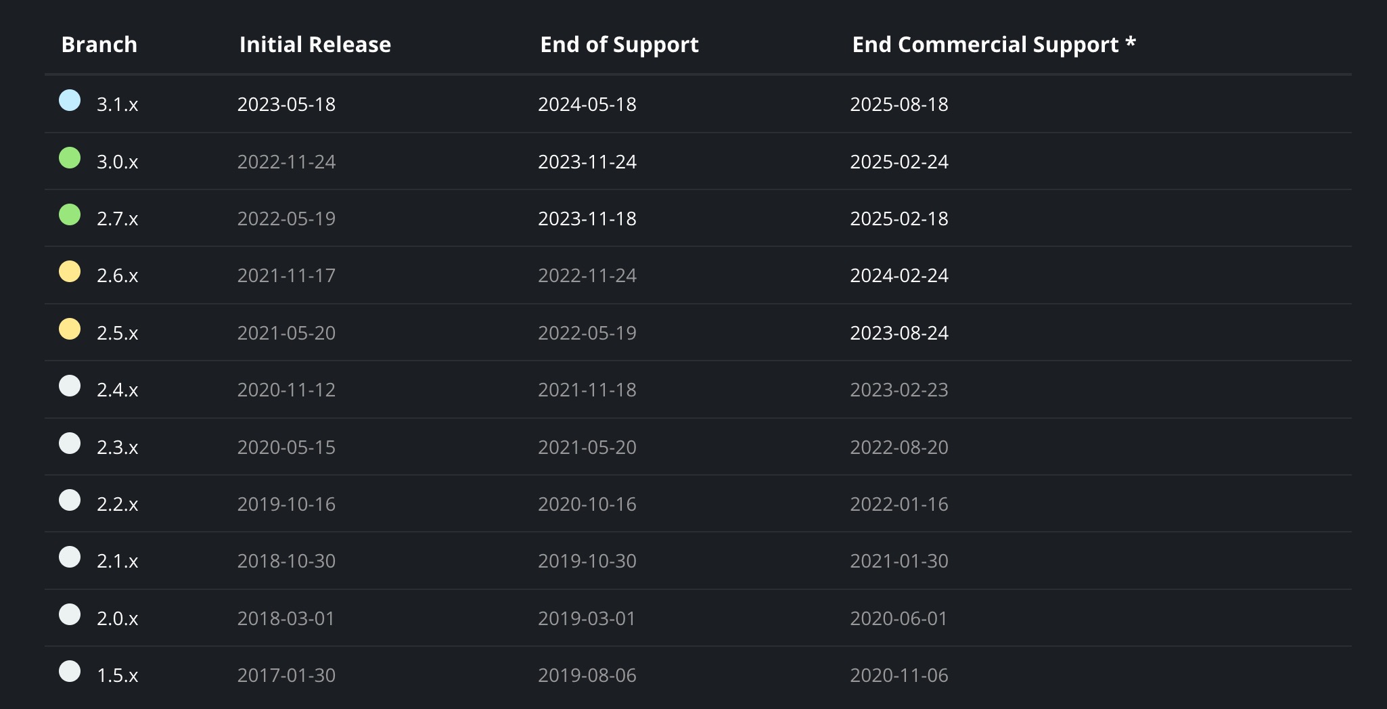Screen dimensions: 1387x709
Task: Select the white circle next to 2.2.x
Action: (70, 500)
